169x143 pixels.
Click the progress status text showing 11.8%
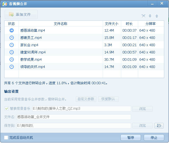pos(56,83)
